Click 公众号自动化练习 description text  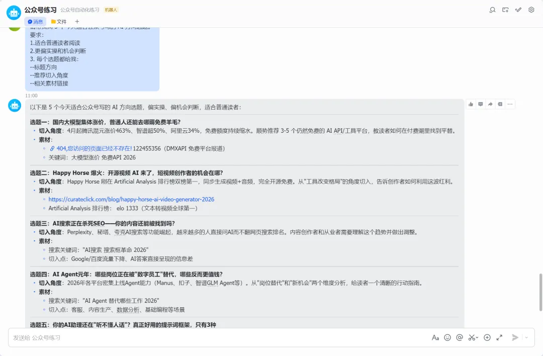click(79, 10)
